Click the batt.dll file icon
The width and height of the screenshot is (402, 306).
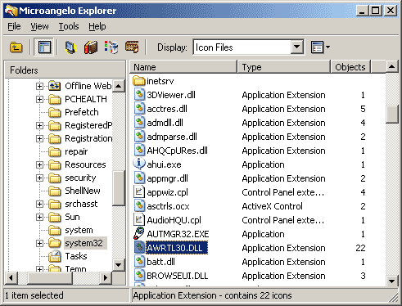click(x=139, y=262)
